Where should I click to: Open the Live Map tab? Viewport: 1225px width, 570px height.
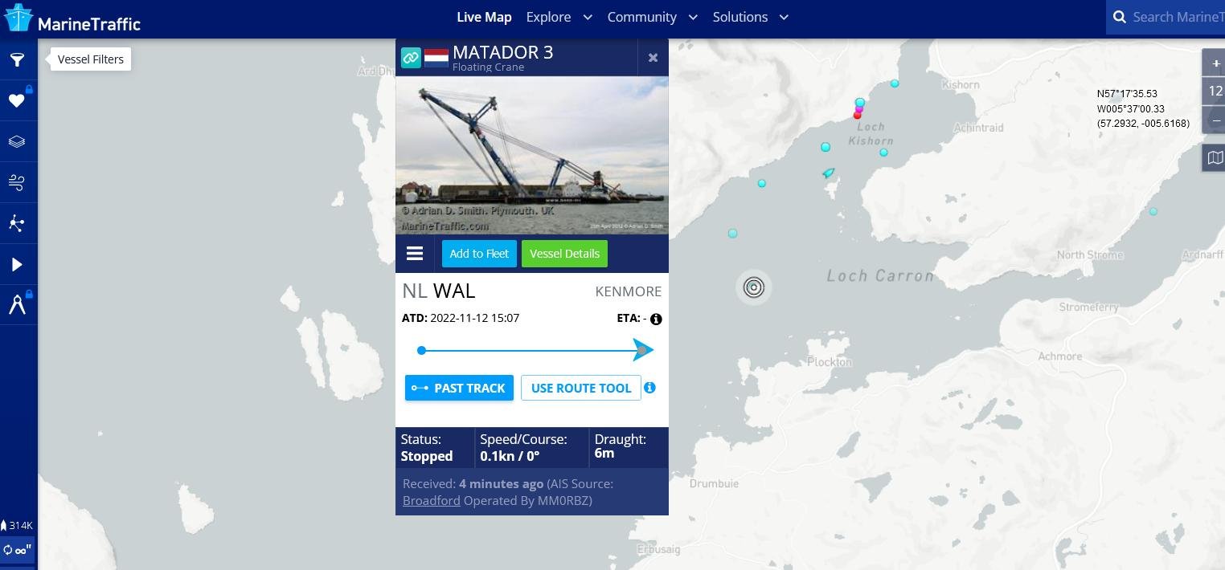click(x=484, y=17)
